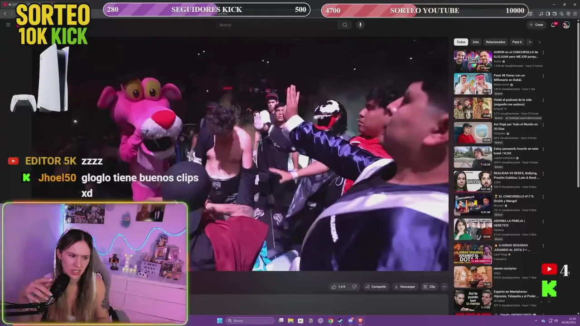Open the browser AI assistant sparkle icon

[561, 14]
